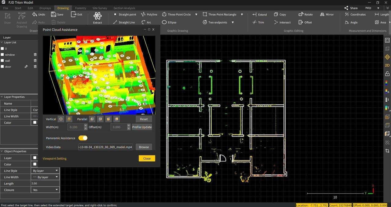
Task: Edit the door layer with pencil icon
Action: [26, 66]
